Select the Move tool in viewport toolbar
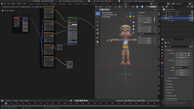 (98, 22)
